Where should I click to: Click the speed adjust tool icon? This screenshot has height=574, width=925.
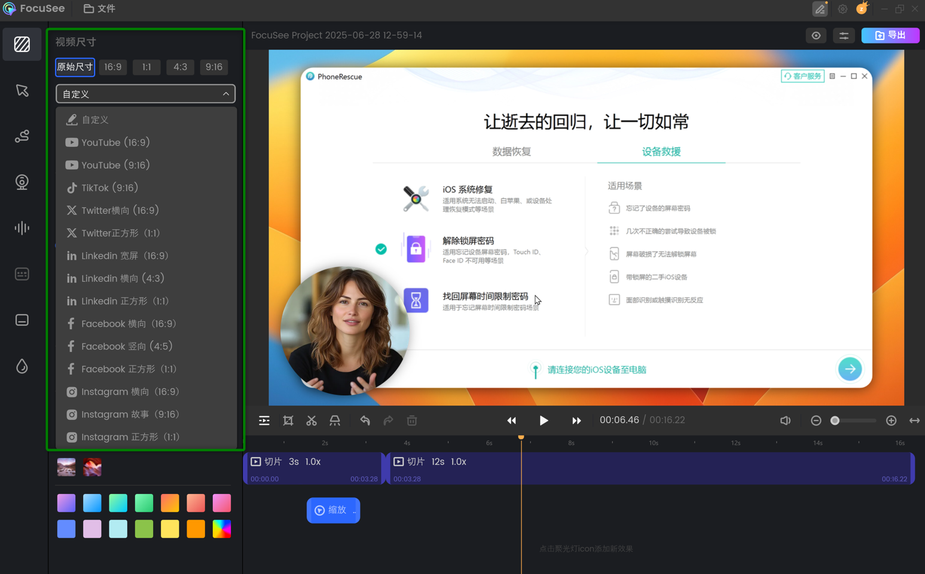[x=335, y=420]
